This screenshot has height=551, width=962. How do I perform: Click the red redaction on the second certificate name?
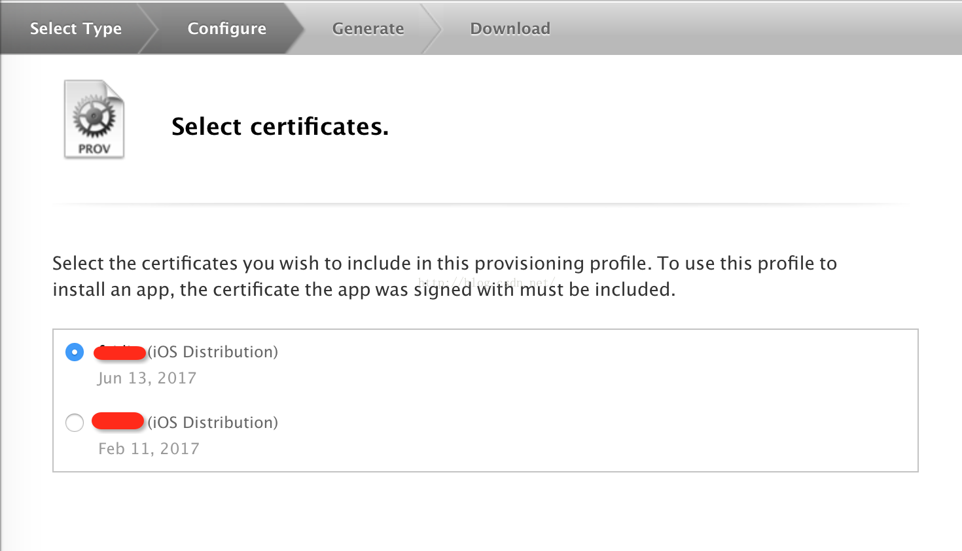(x=118, y=421)
